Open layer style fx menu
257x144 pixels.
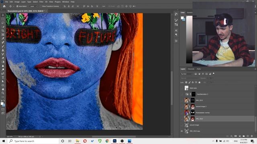231,136
